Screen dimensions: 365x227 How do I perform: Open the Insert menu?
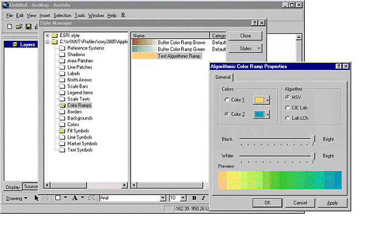(44, 15)
